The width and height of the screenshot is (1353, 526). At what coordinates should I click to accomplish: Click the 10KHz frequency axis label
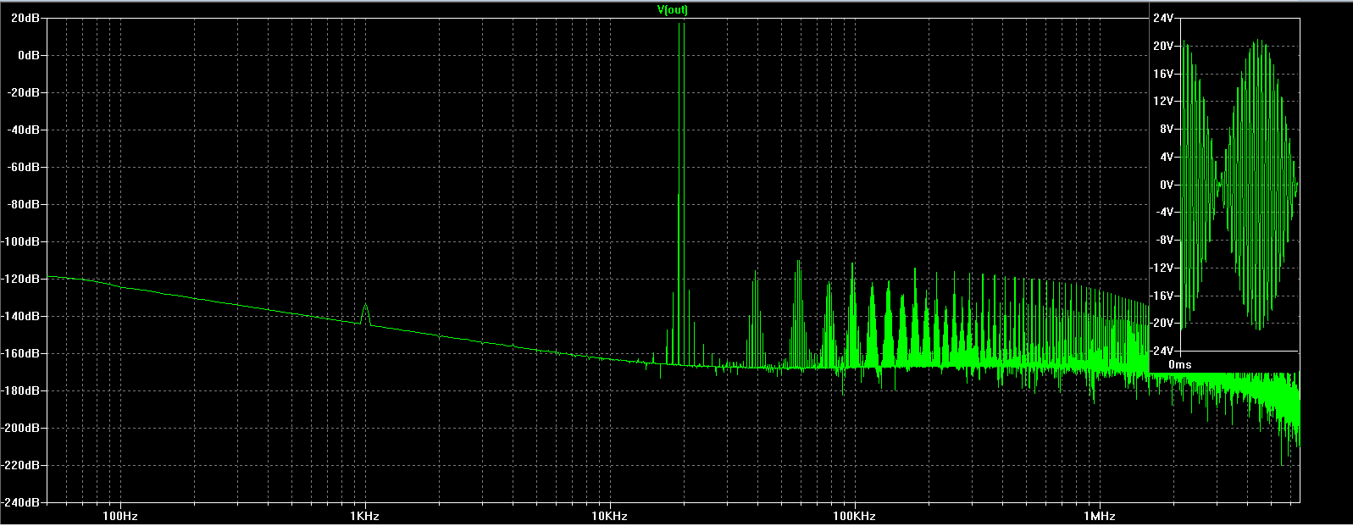pyautogui.click(x=609, y=516)
